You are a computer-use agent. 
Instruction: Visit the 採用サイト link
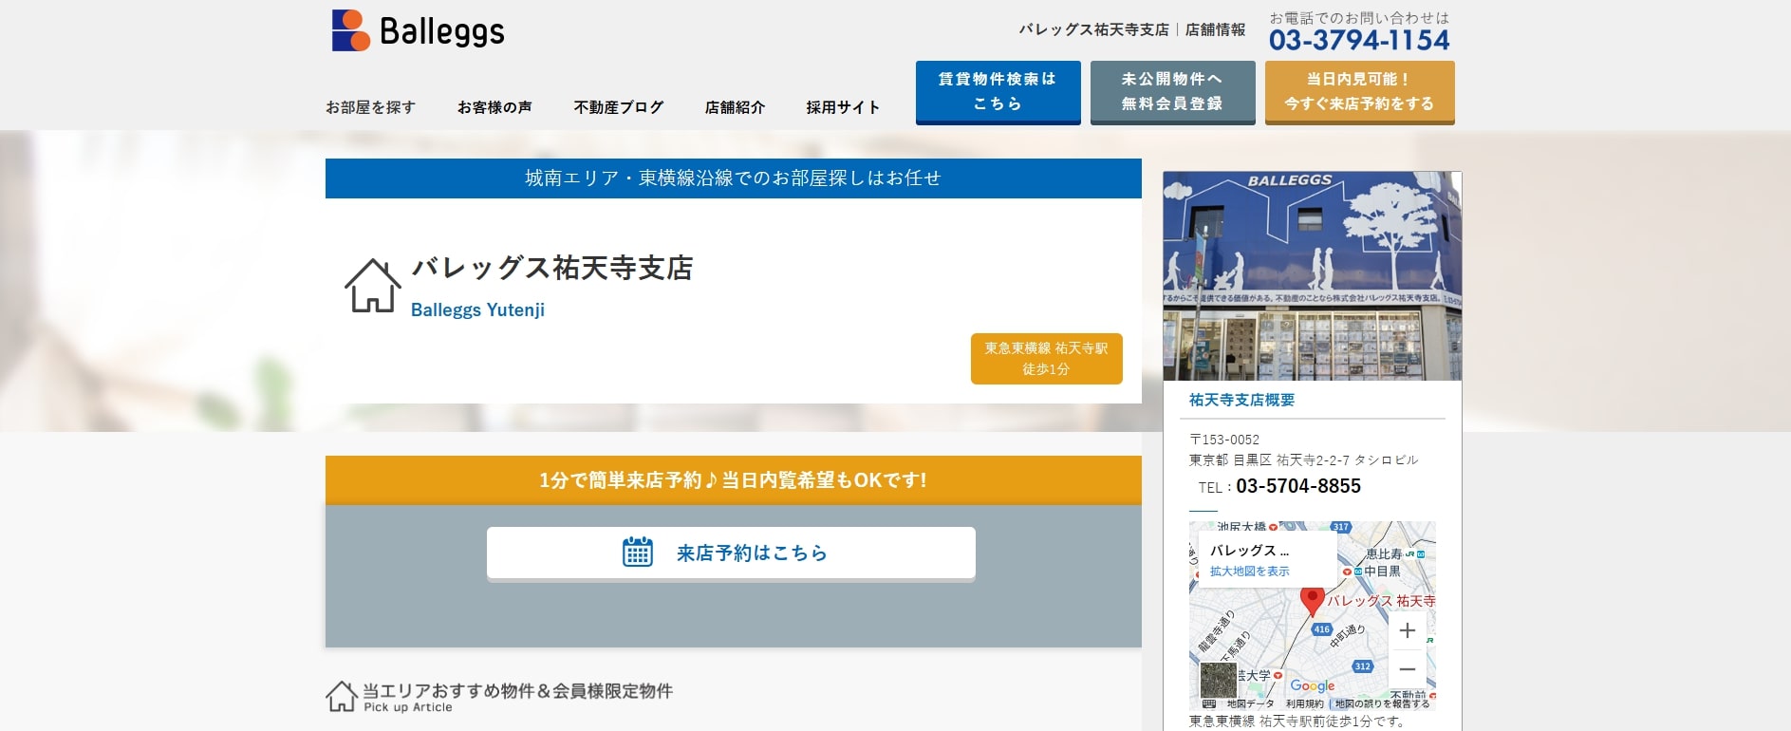pos(843,107)
